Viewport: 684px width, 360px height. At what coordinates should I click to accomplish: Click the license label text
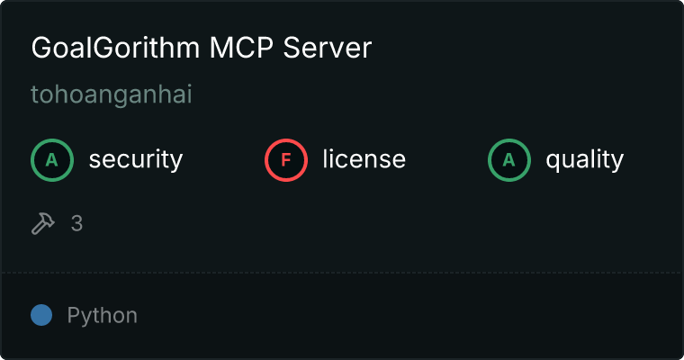(x=364, y=158)
